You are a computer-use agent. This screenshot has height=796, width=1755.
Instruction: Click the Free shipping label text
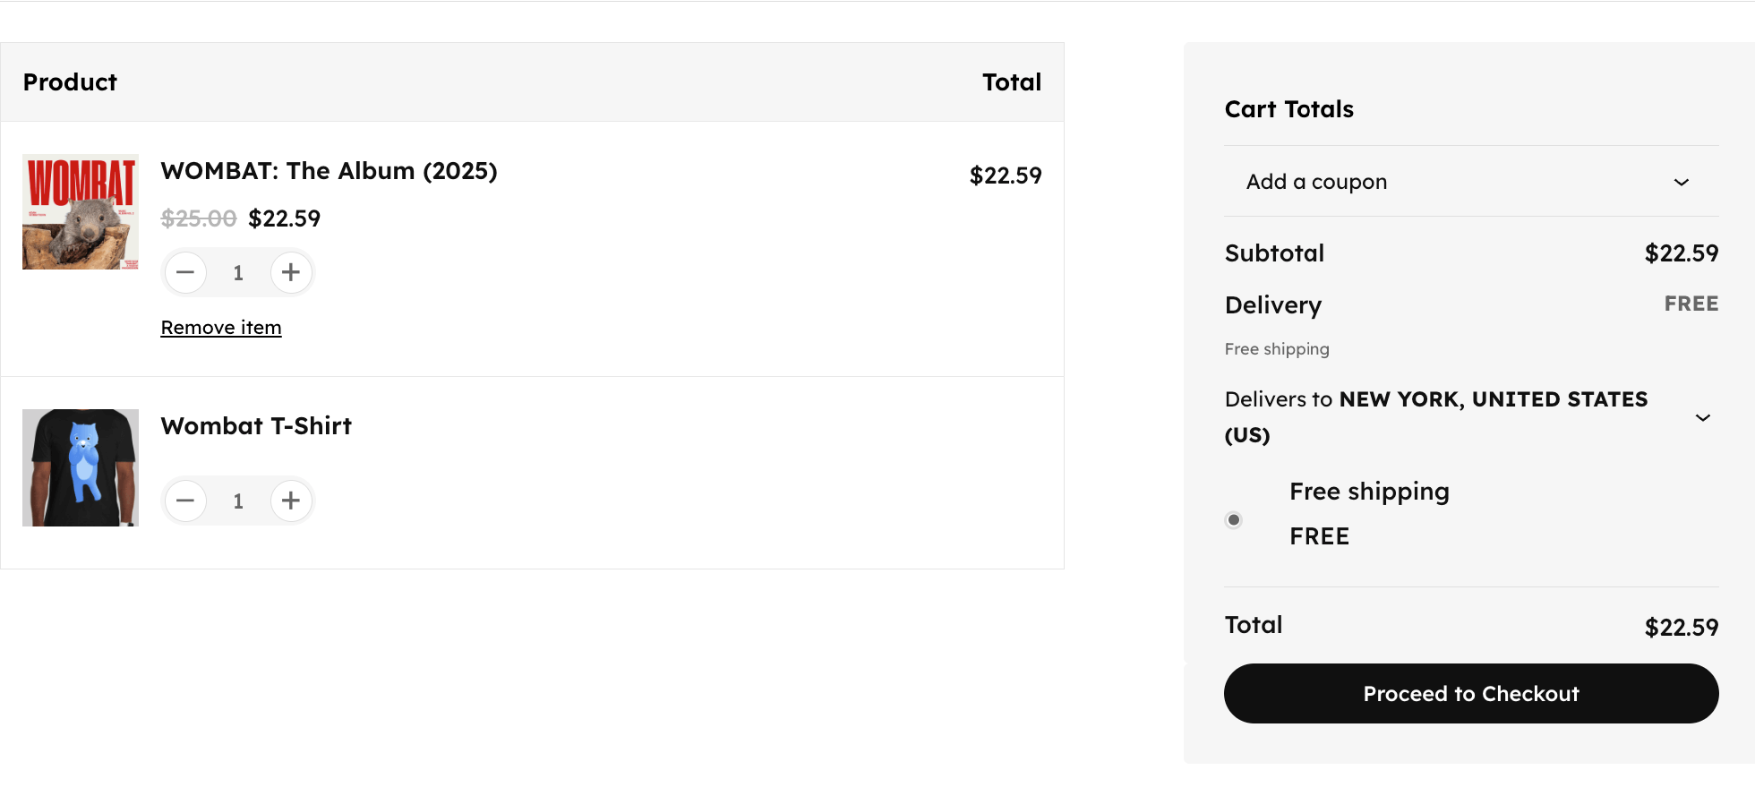coord(1369,492)
